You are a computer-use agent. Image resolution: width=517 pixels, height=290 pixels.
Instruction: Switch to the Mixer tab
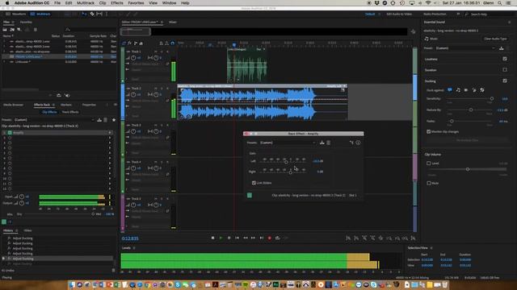click(x=173, y=22)
